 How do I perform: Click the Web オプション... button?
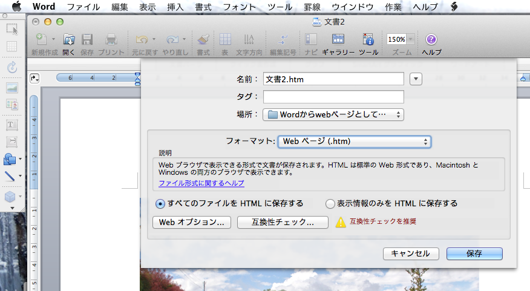[x=192, y=223]
